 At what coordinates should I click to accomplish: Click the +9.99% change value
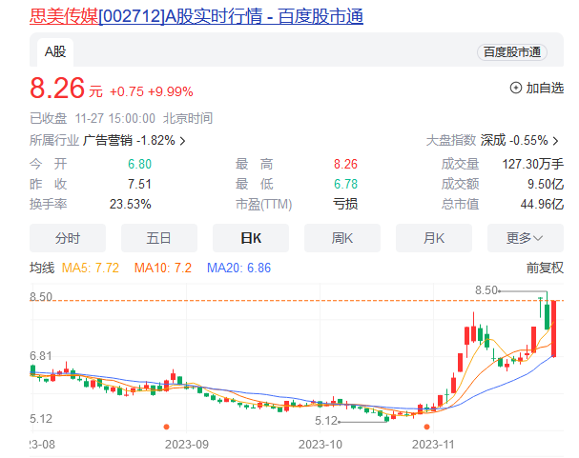pyautogui.click(x=170, y=91)
